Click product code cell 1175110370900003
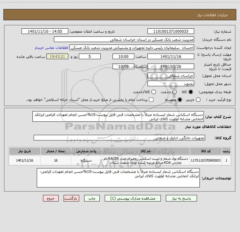240x232 pixels. click(x=206, y=160)
